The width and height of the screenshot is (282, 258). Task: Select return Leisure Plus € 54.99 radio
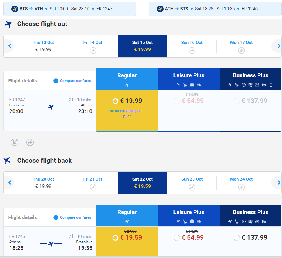coord(177,238)
